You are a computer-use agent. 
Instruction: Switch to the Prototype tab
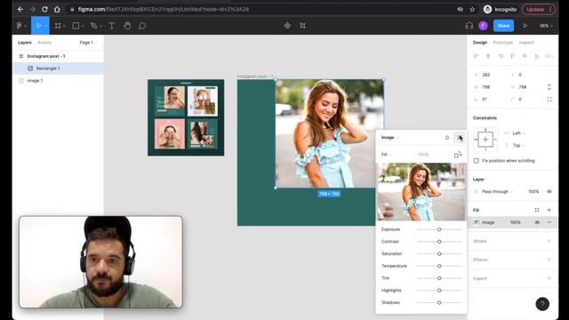point(502,43)
